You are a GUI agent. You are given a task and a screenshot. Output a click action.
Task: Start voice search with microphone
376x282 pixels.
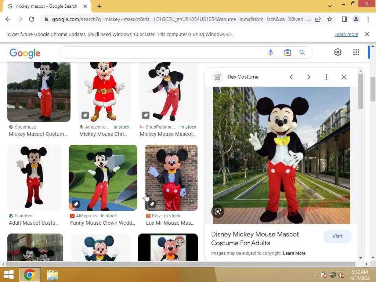pyautogui.click(x=271, y=53)
